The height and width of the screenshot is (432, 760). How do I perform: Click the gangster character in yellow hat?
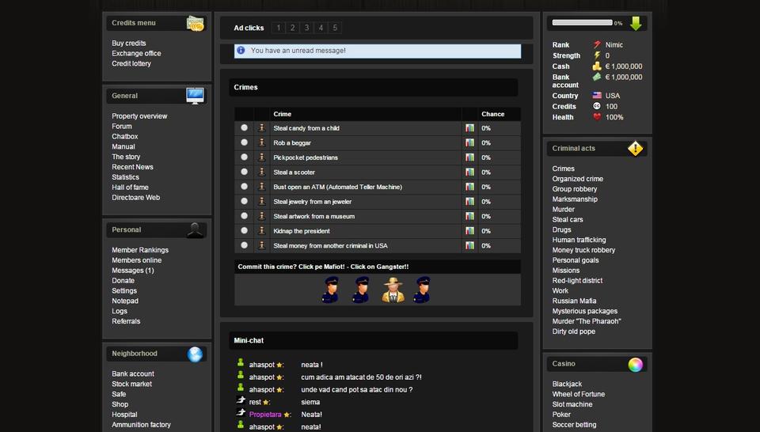(393, 290)
